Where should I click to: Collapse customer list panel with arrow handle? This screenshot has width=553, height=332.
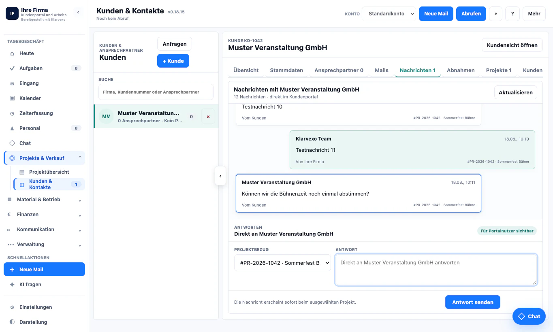coord(220,176)
